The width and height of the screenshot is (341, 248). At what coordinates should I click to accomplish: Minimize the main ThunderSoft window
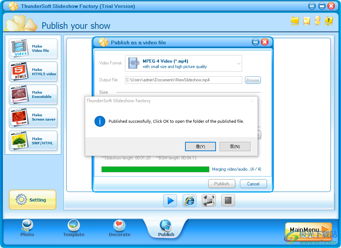click(312, 6)
